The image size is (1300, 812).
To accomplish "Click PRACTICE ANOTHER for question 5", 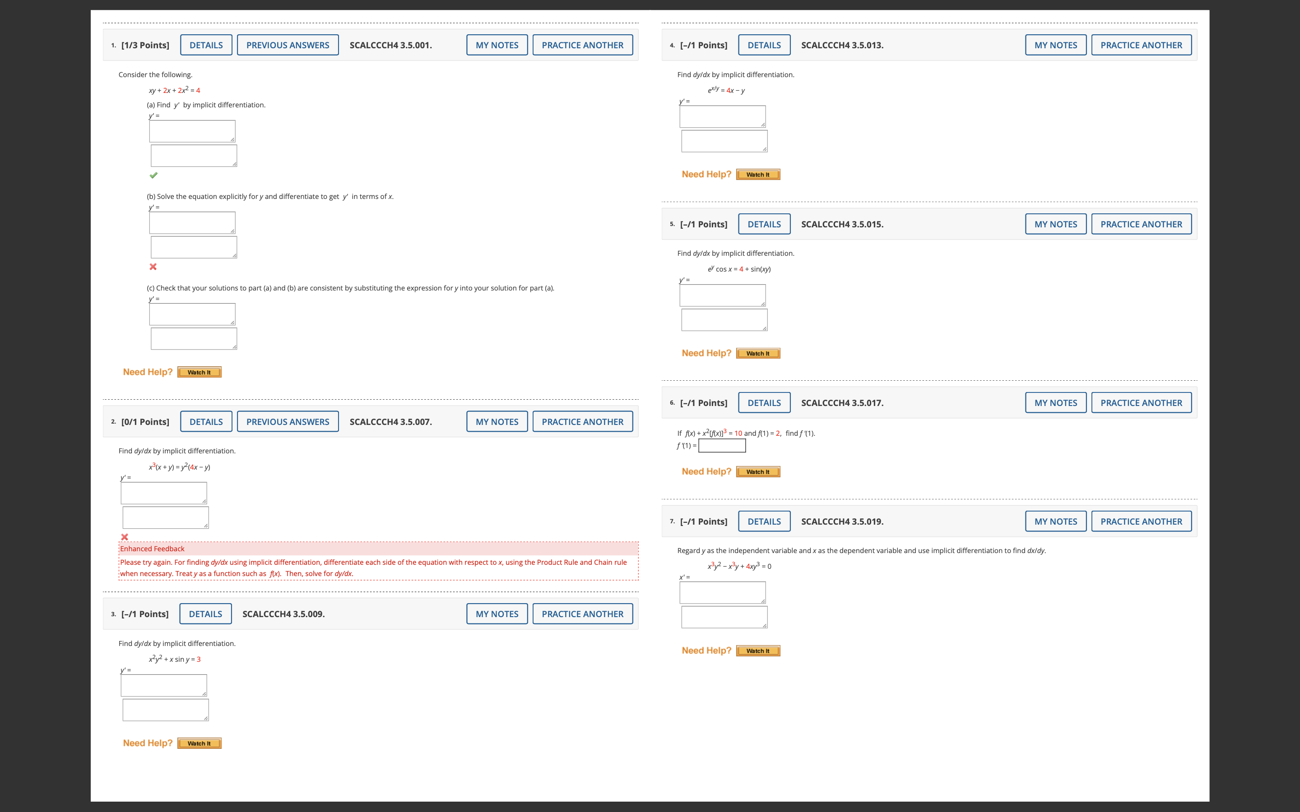I will point(1141,224).
